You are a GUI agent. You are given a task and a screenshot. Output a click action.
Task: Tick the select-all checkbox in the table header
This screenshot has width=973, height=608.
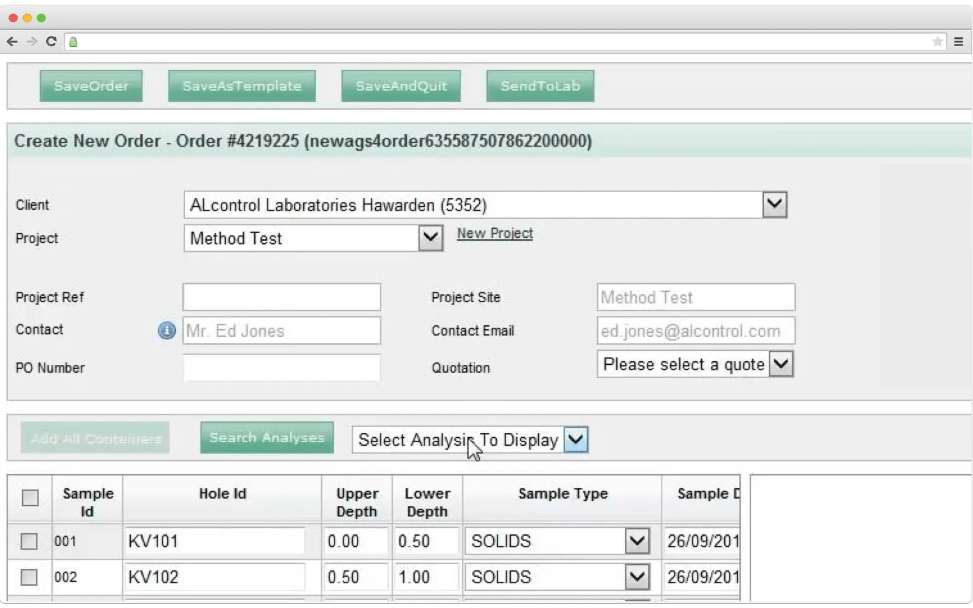[x=30, y=498]
